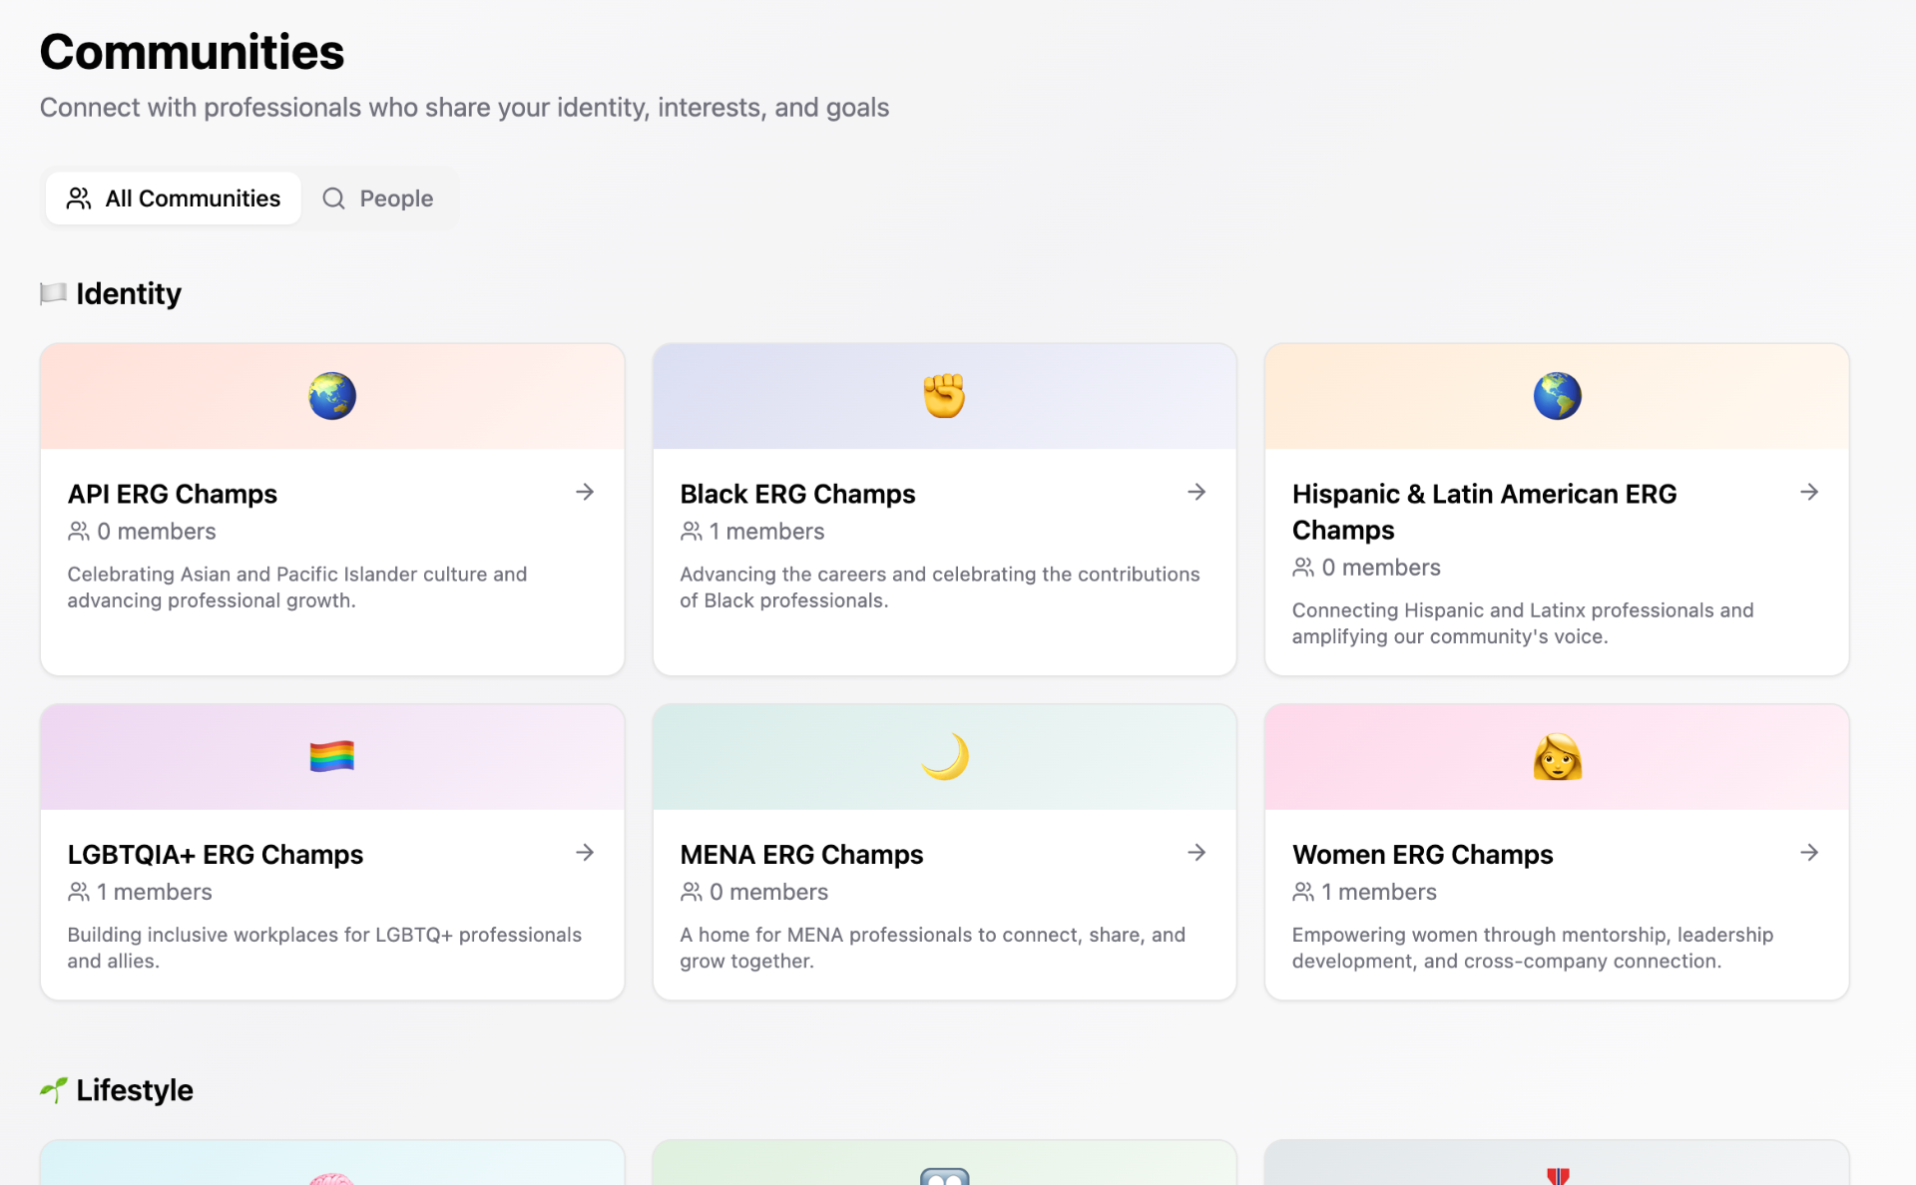This screenshot has width=1916, height=1185.
Task: Click members icon on API ERG Champs card
Action: coord(79,532)
